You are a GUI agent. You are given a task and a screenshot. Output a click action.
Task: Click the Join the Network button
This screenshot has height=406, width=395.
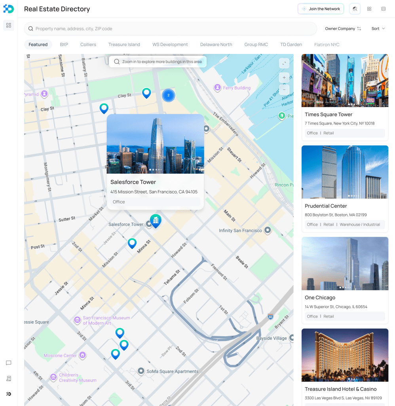[x=321, y=9]
